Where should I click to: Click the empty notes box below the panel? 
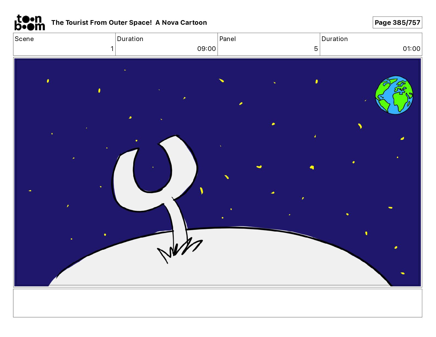pos(217,303)
